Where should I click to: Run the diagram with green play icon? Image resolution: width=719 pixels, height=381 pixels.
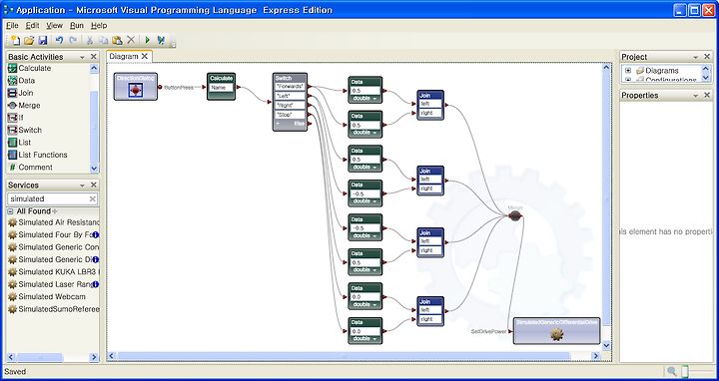(x=147, y=40)
